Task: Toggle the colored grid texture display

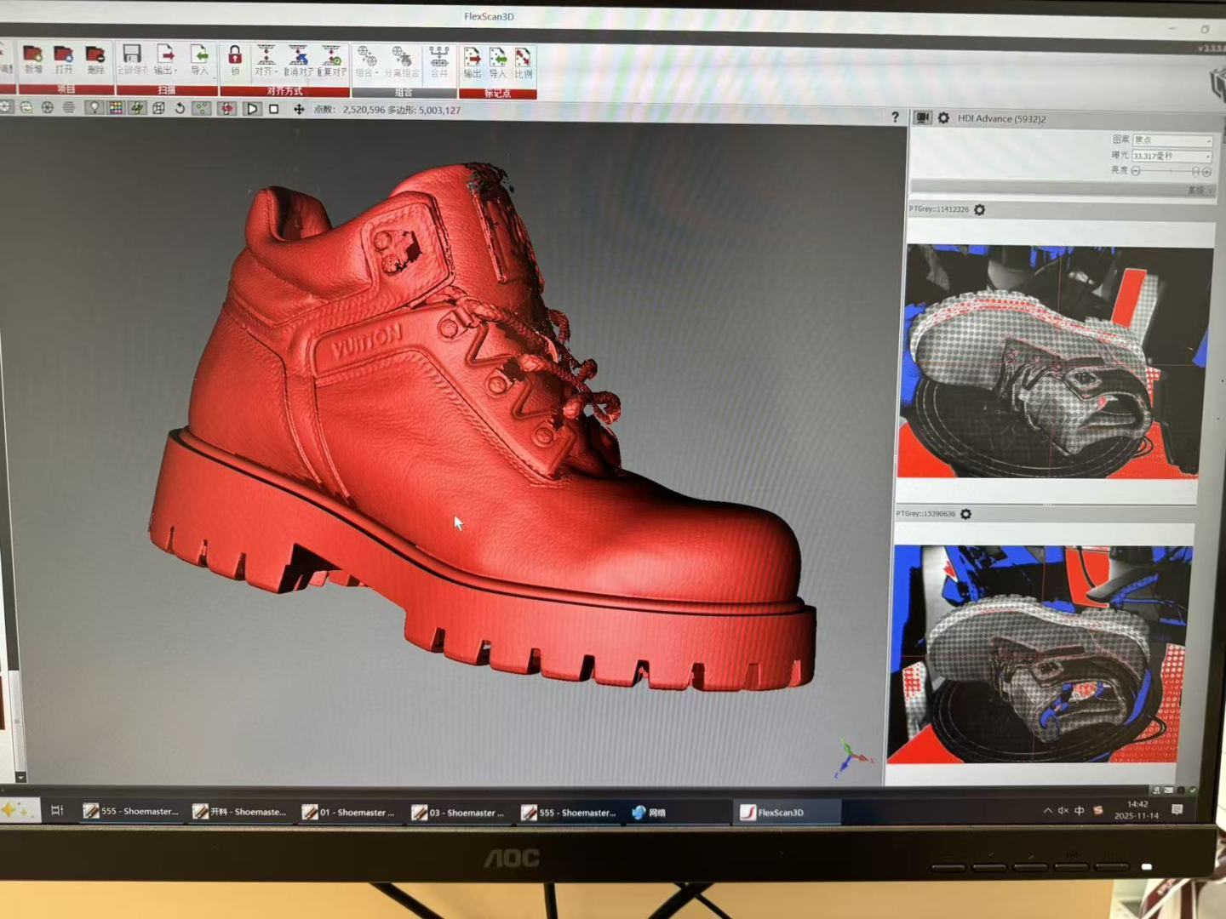Action: pyautogui.click(x=115, y=108)
